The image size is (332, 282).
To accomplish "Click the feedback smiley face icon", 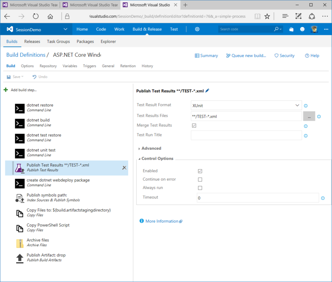I will tap(303, 29).
